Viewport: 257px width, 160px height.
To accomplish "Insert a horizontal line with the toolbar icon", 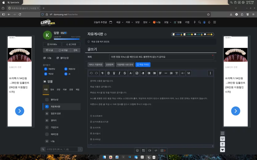I will coord(166,73).
